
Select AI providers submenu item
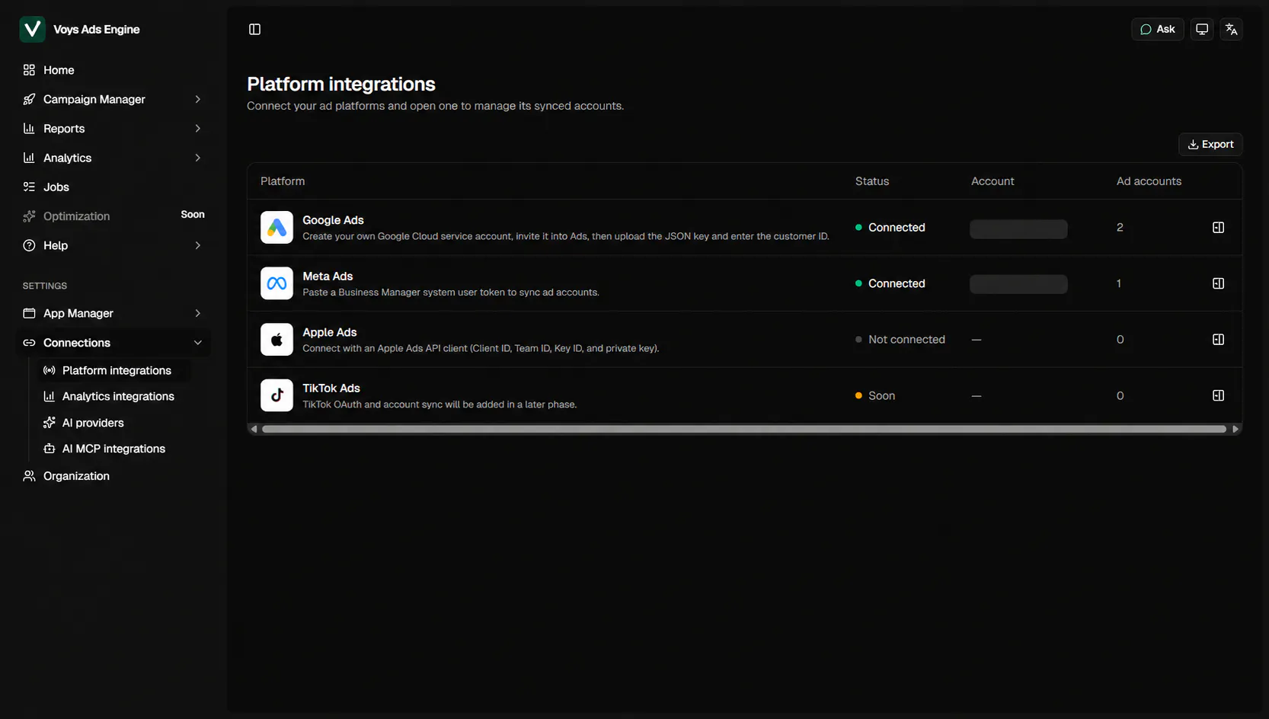[114, 423]
